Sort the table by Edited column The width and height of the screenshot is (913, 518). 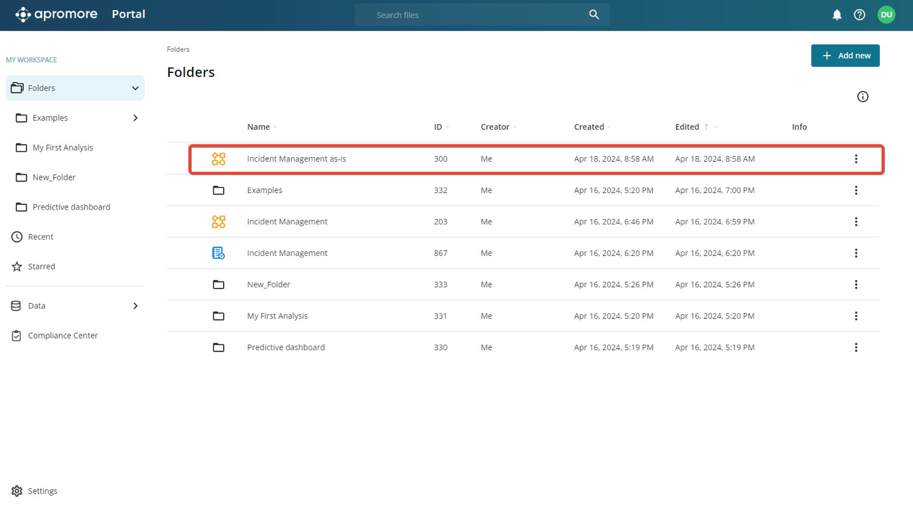tap(687, 127)
